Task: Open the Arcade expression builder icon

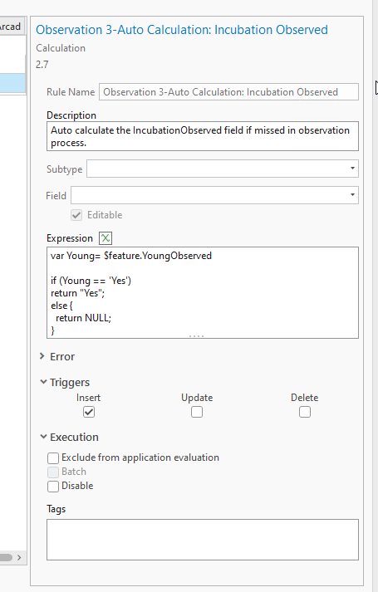Action: (106, 237)
